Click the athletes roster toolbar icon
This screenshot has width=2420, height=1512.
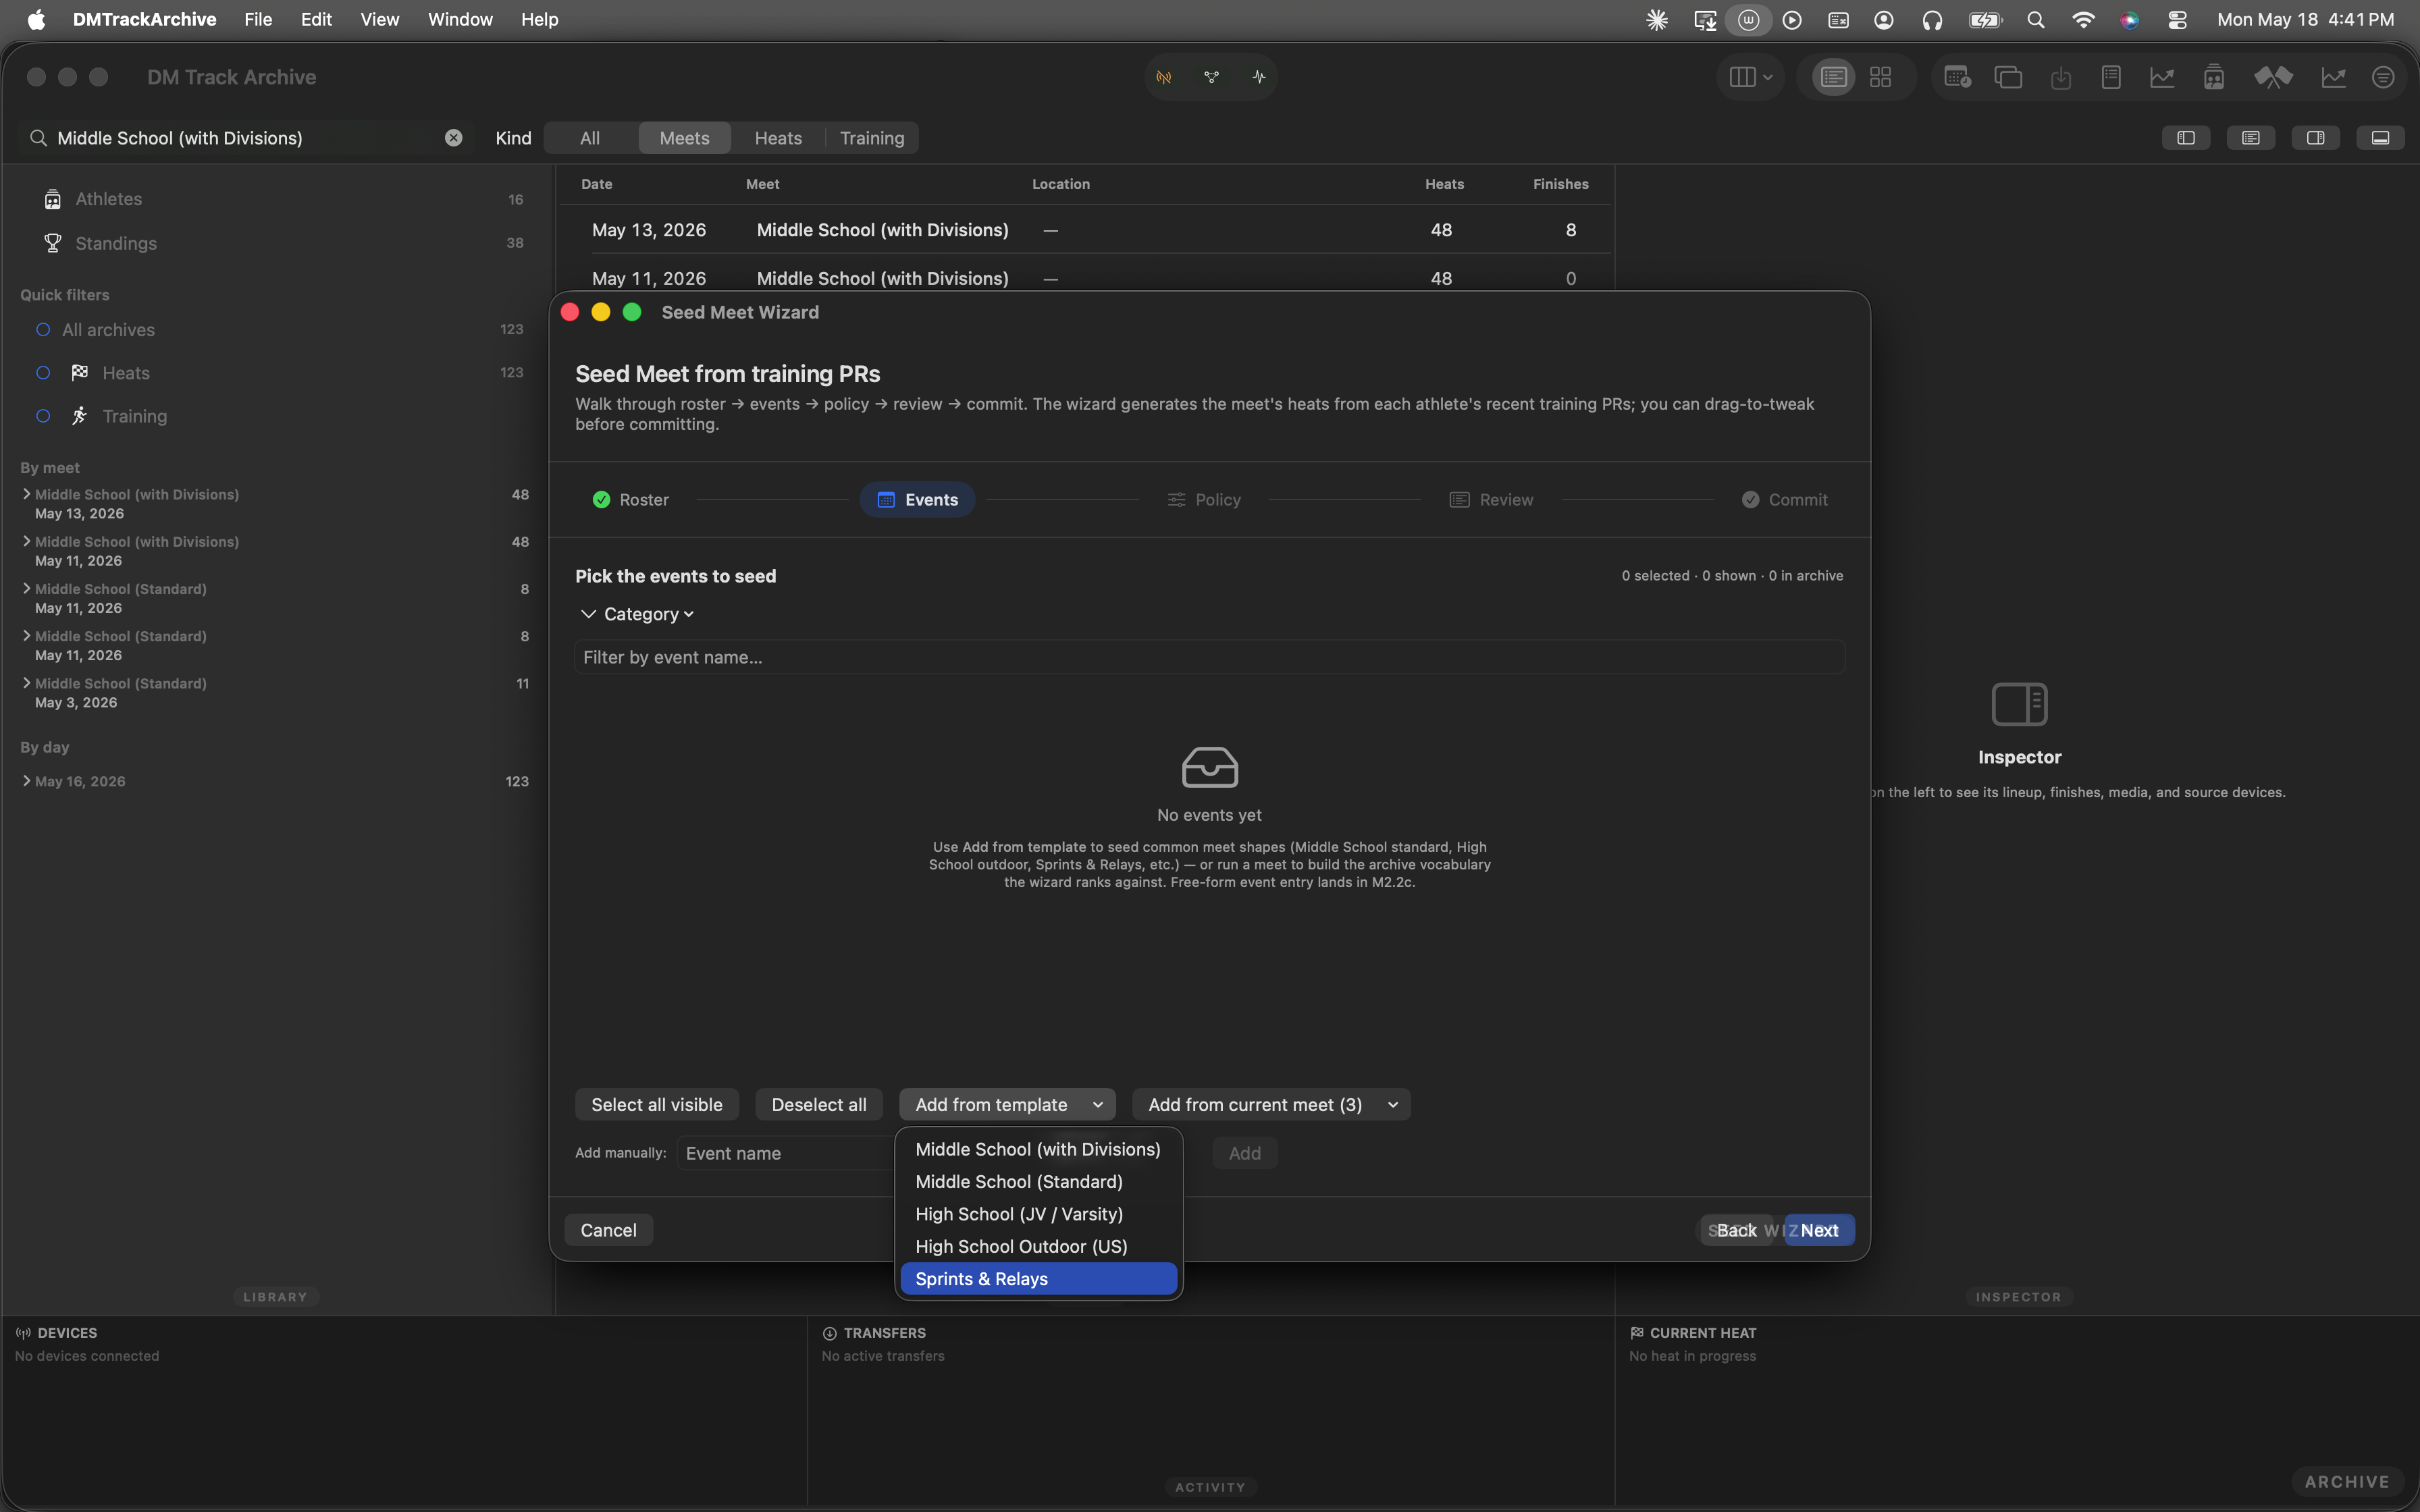pyautogui.click(x=2214, y=77)
